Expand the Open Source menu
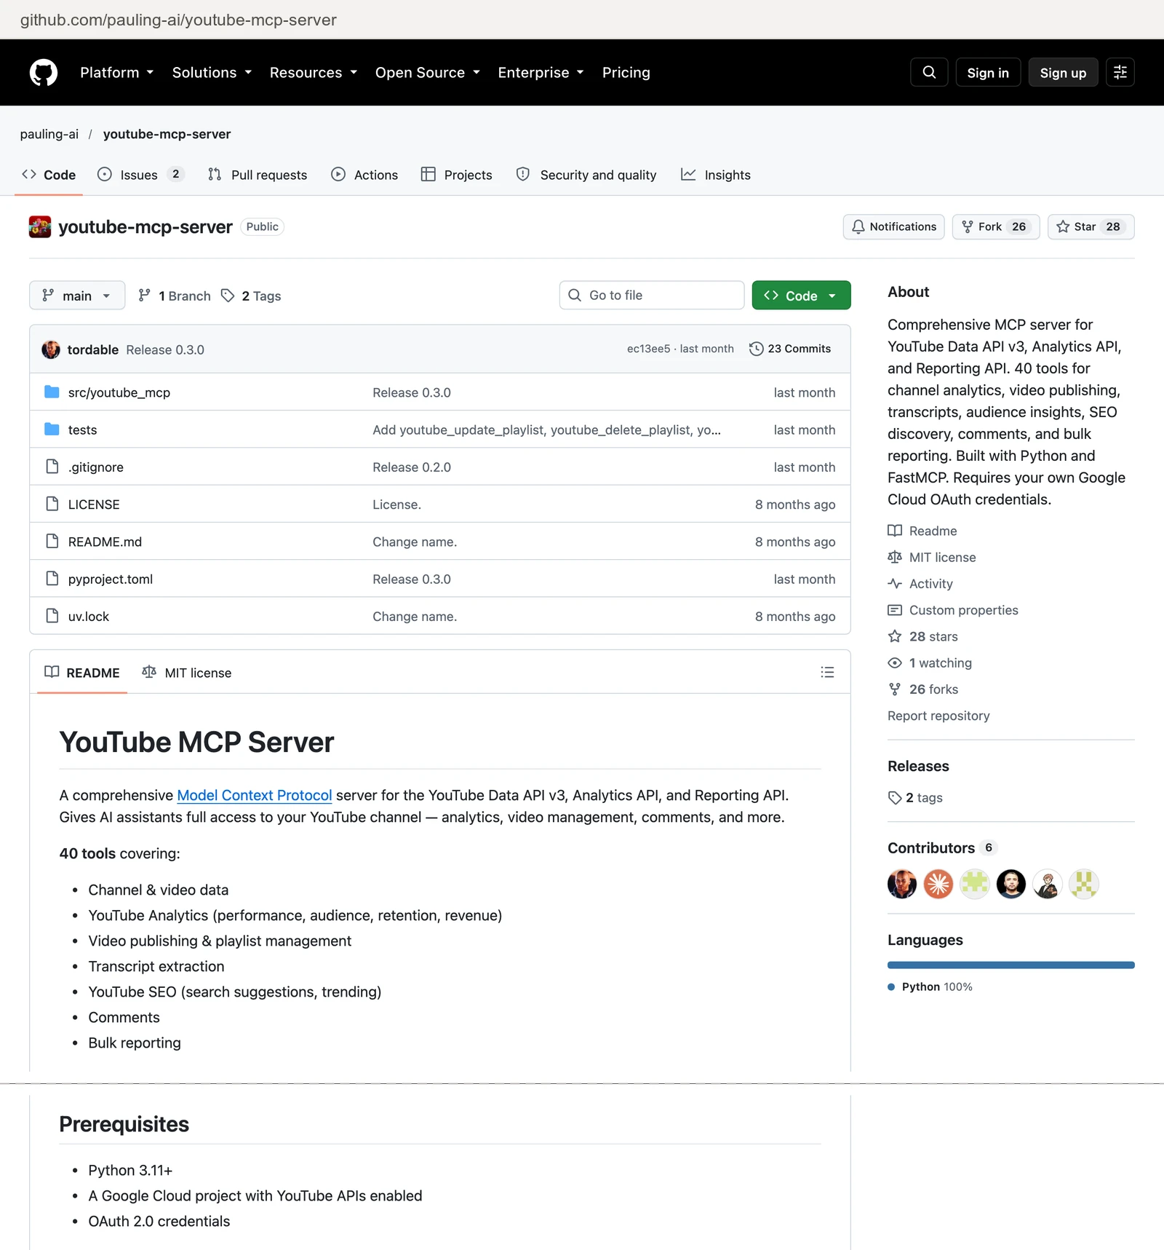 (428, 73)
